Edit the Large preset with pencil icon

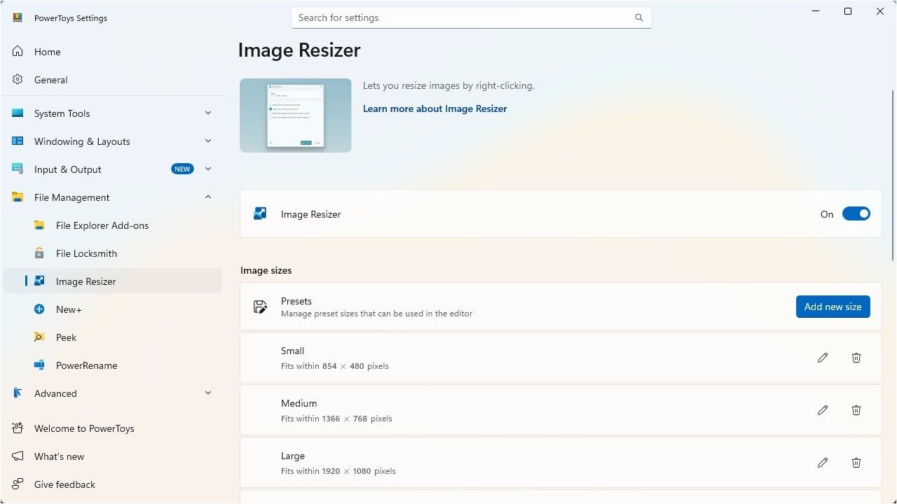823,463
